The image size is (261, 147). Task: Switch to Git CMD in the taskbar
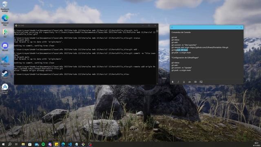[83, 144]
